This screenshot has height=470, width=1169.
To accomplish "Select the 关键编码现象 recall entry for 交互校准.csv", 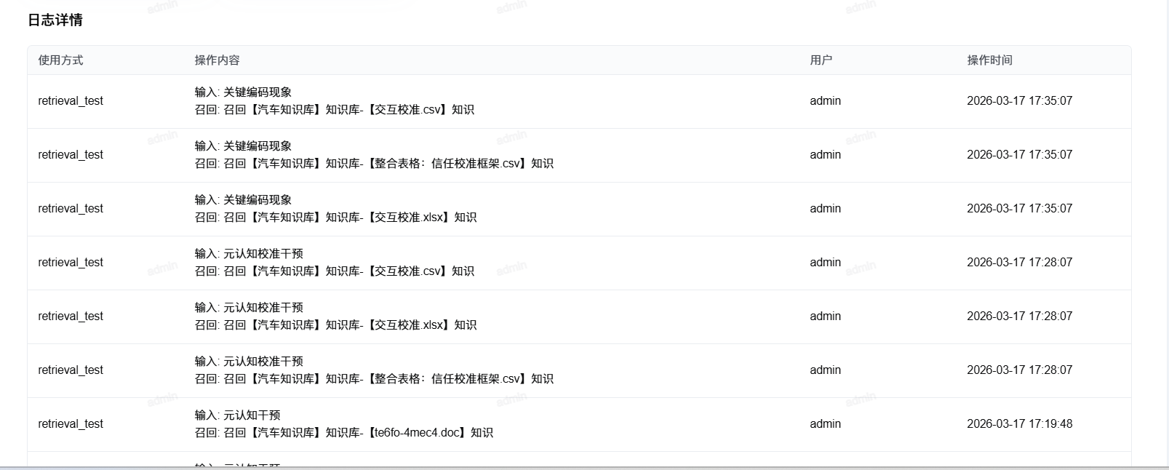I will point(335,110).
